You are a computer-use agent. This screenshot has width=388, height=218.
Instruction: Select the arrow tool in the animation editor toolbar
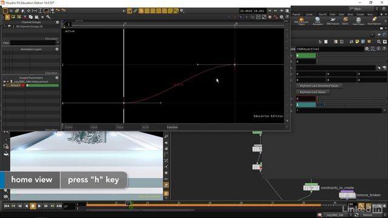pyautogui.click(x=7, y=17)
